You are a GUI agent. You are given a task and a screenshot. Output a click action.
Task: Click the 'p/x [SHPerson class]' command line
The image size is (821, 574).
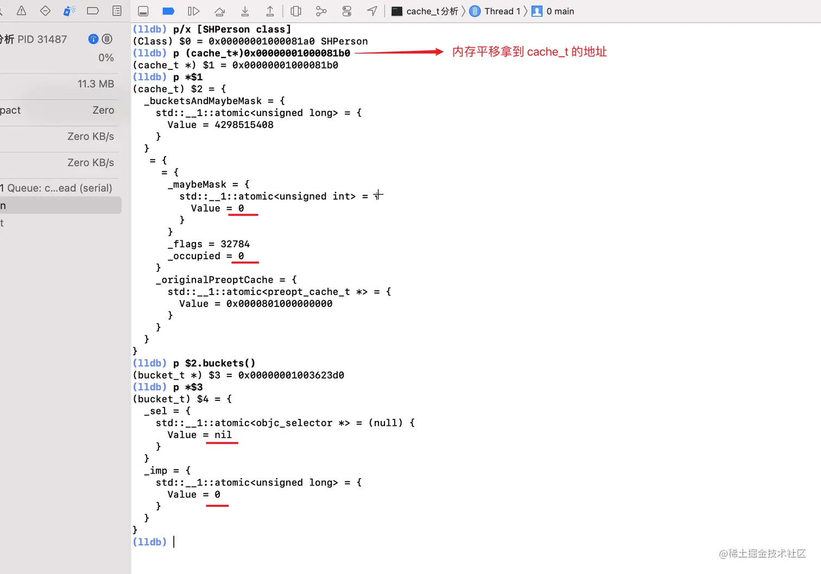pyautogui.click(x=232, y=29)
